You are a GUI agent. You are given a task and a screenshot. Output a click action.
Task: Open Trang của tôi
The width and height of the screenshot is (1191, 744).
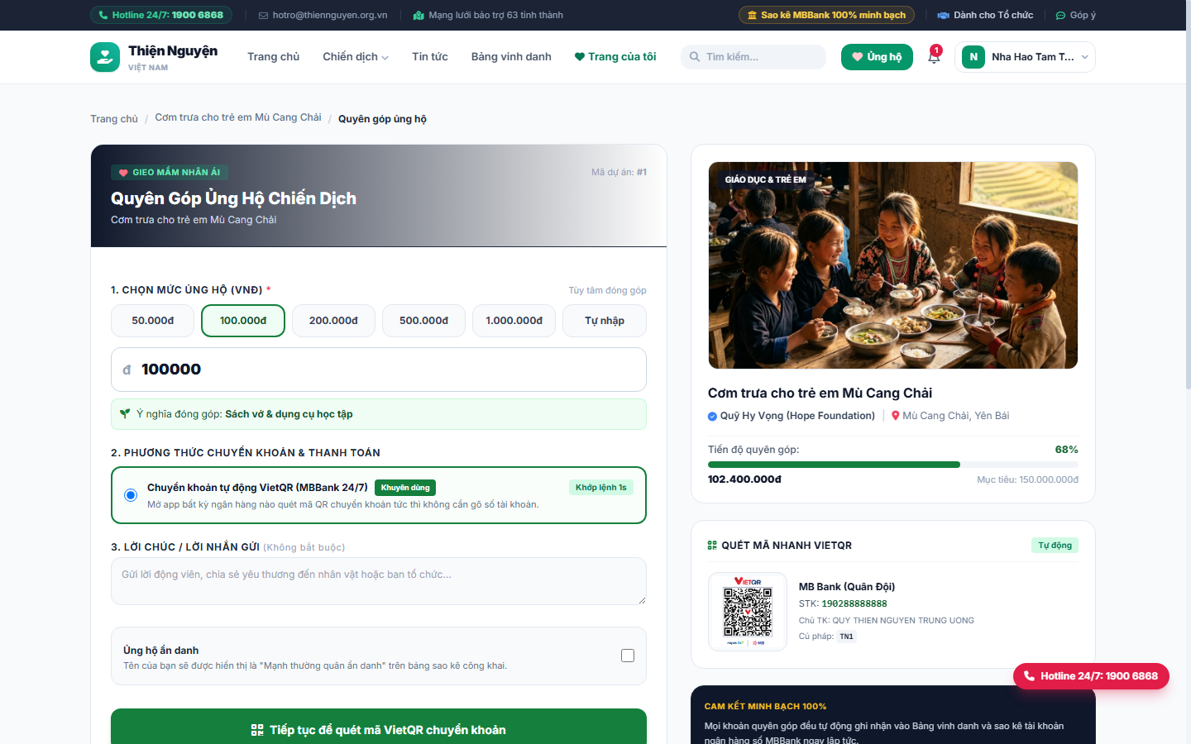pyautogui.click(x=615, y=57)
